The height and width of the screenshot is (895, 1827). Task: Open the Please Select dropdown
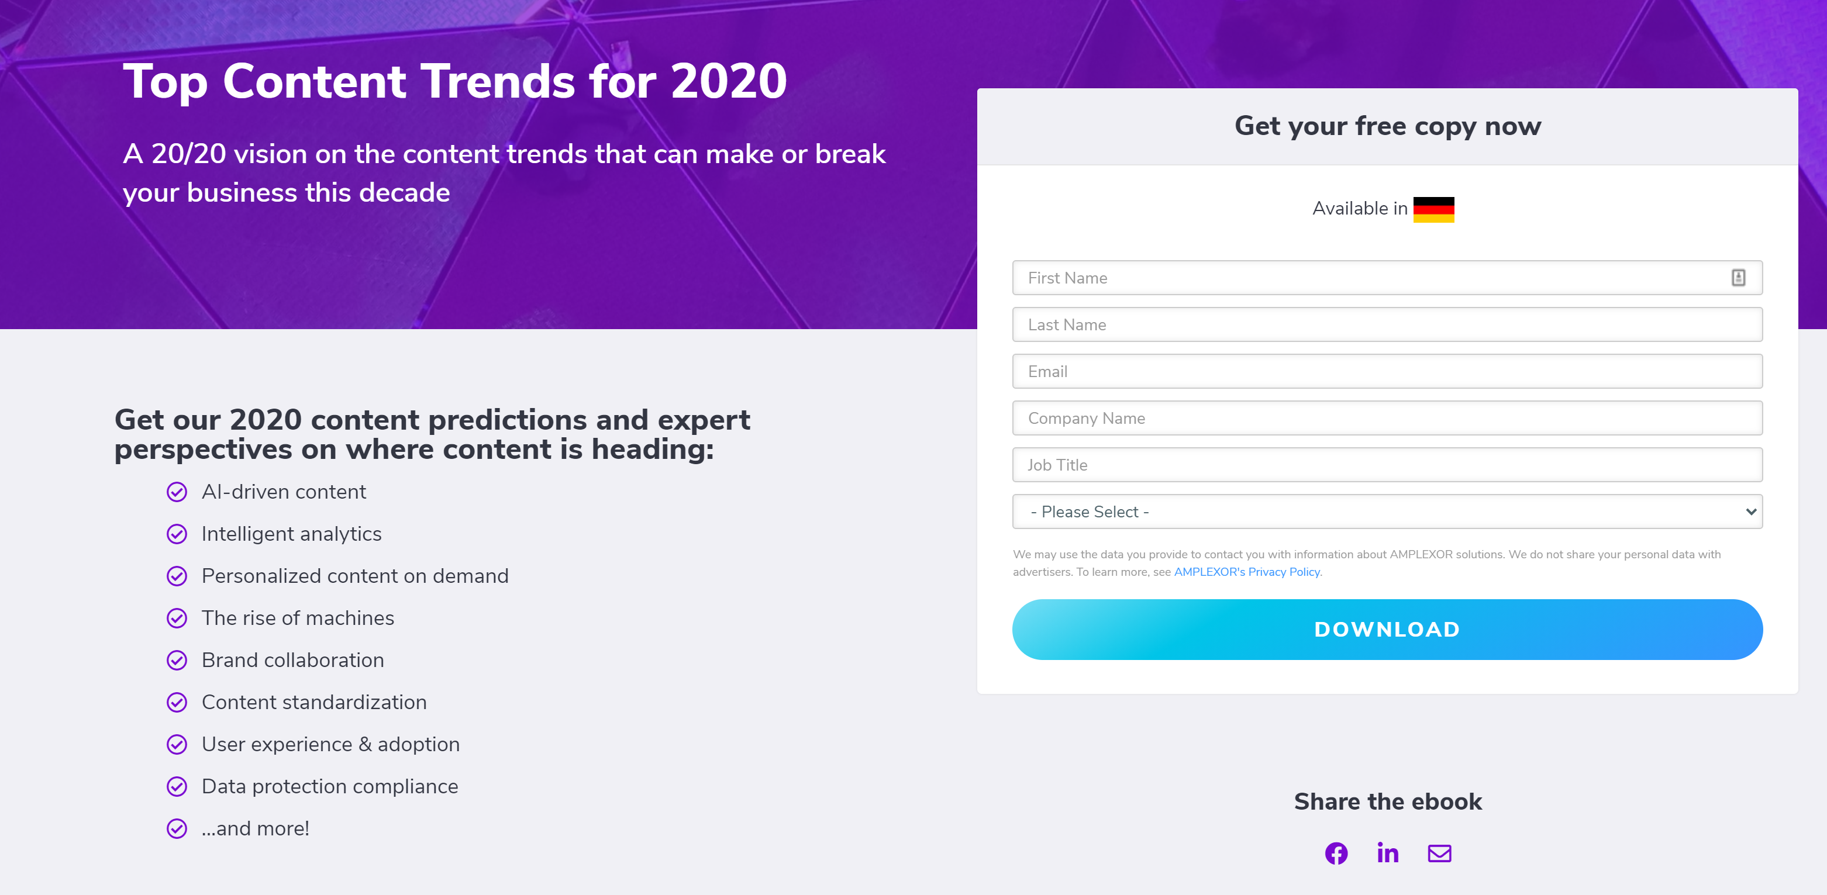coord(1387,512)
